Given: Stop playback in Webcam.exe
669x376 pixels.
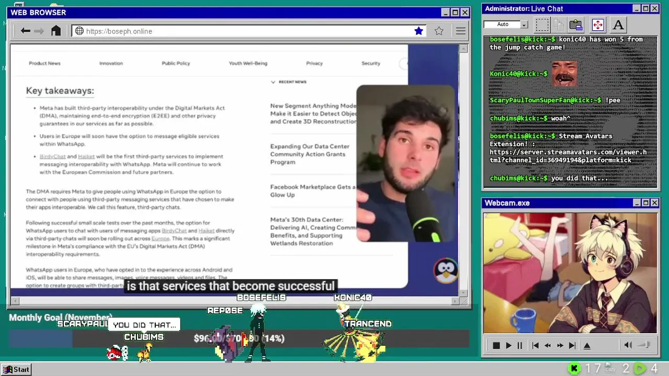Looking at the screenshot, I should (496, 345).
